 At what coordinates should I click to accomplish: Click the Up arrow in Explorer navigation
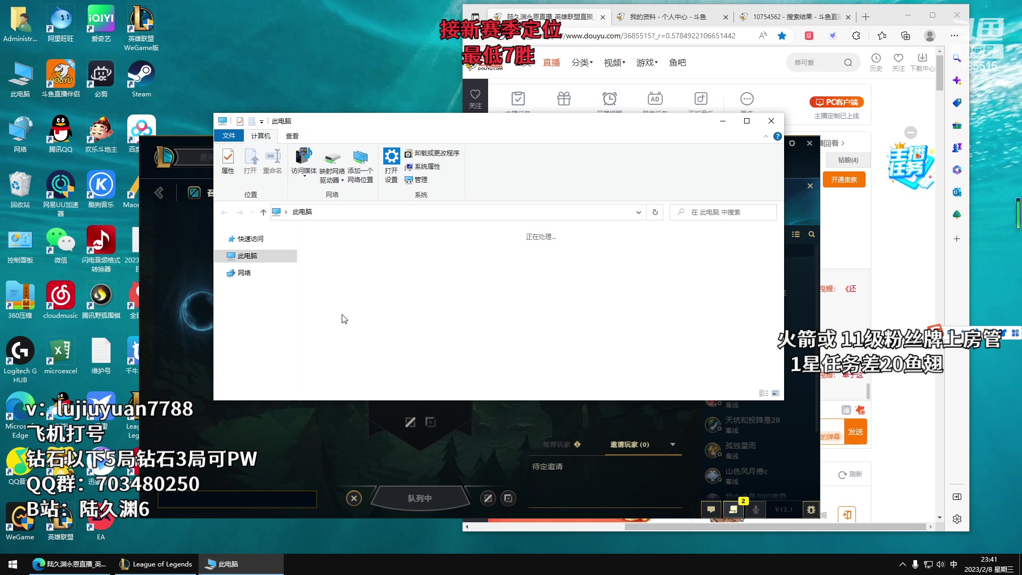pyautogui.click(x=263, y=212)
